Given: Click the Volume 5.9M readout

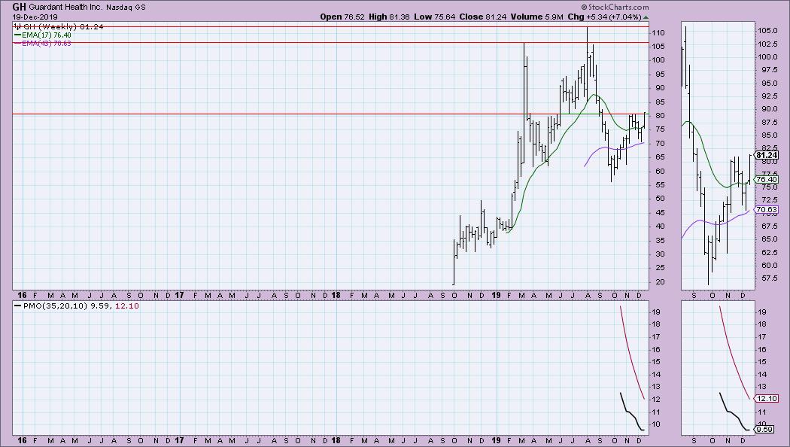Looking at the screenshot, I should tap(536, 17).
